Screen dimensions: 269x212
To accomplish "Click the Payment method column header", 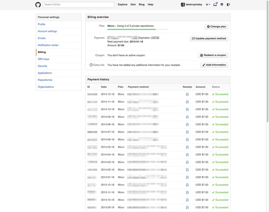I will click(x=138, y=87).
